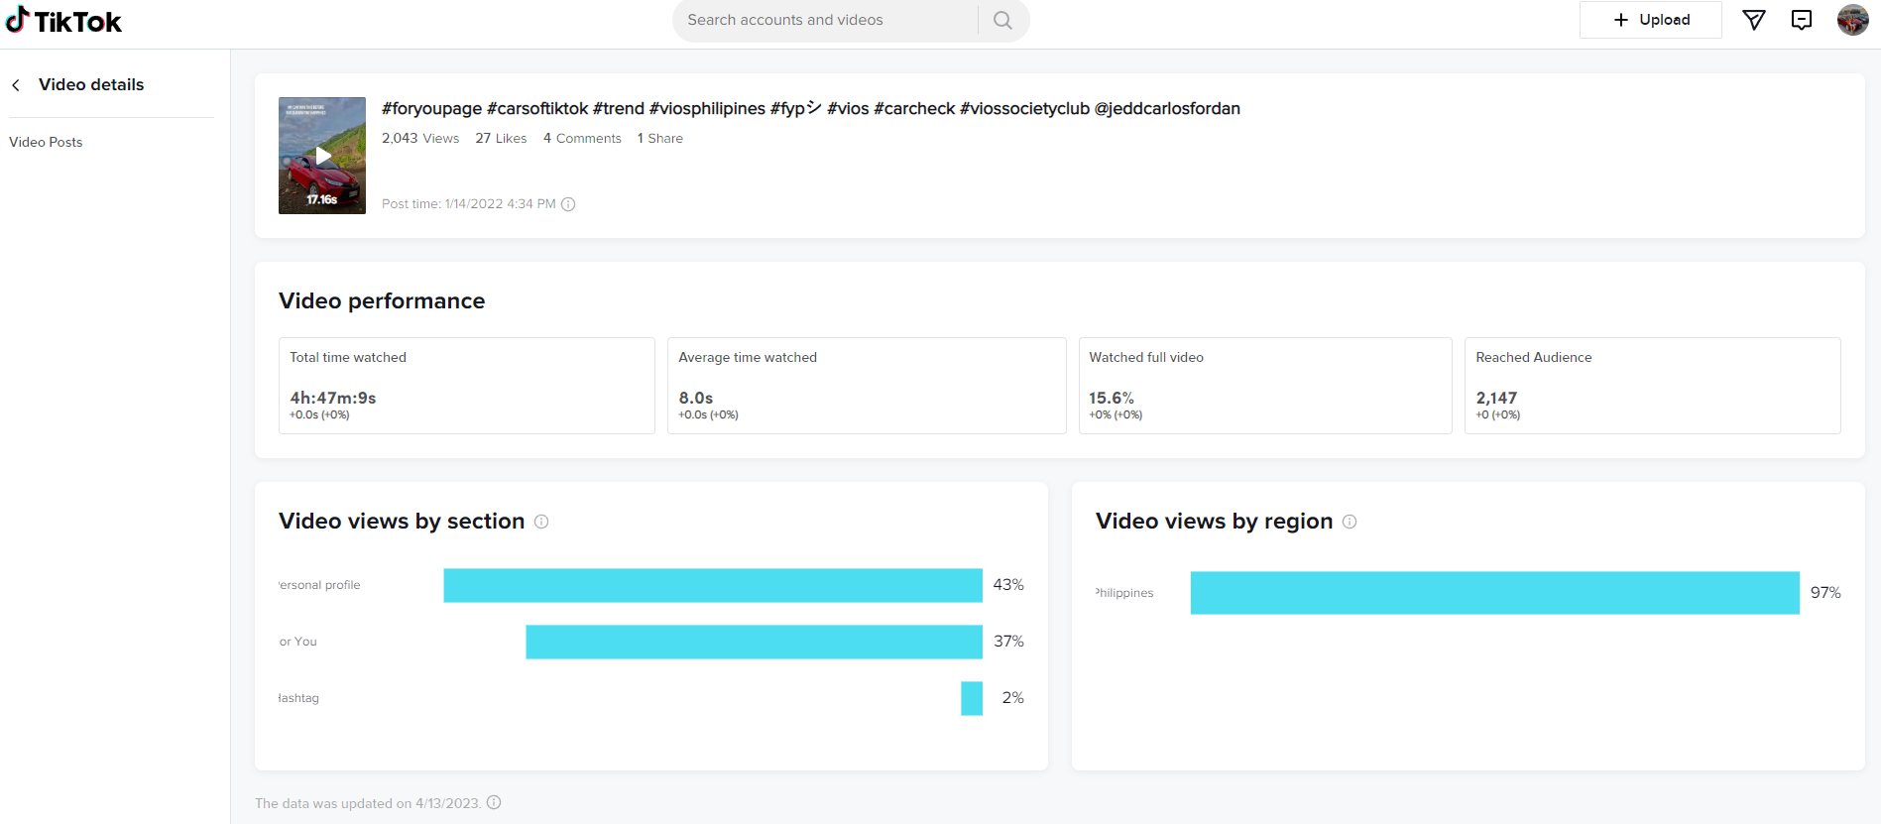Open the @jeddcarlosfordan mention link
Viewport: 1881px width, 824px height.
tap(1167, 108)
